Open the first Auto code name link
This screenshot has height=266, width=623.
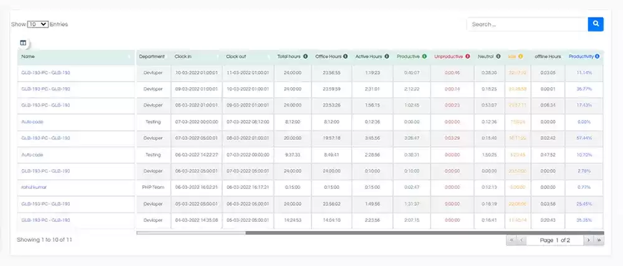(32, 121)
